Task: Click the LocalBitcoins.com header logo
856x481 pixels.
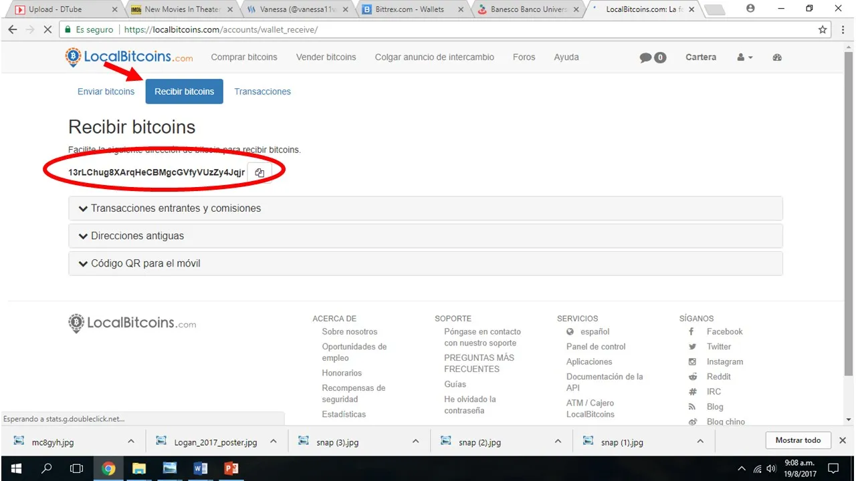Action: [129, 57]
